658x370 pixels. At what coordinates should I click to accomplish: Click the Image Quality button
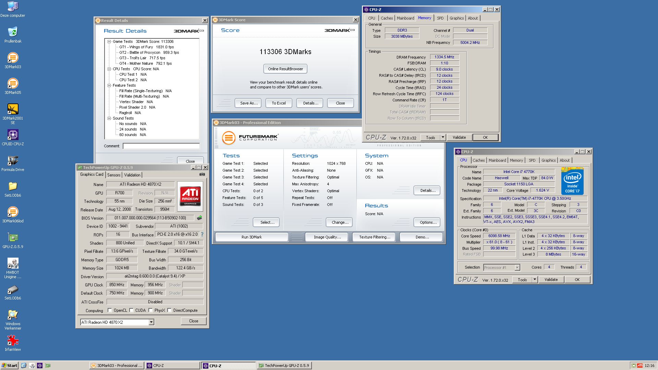[x=327, y=237]
